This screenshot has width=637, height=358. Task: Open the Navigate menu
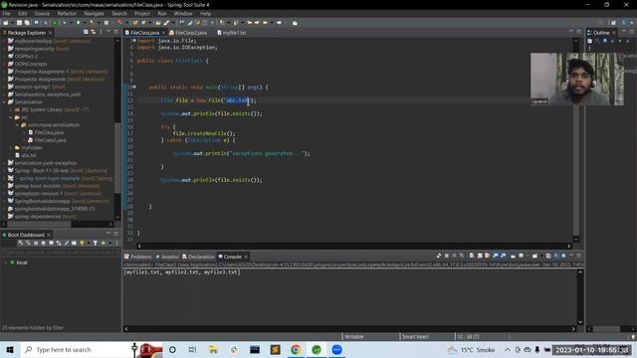[95, 13]
